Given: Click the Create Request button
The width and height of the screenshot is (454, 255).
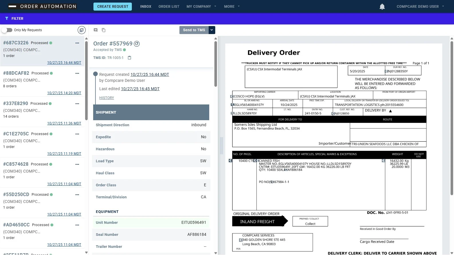Looking at the screenshot, I should pyautogui.click(x=113, y=7).
